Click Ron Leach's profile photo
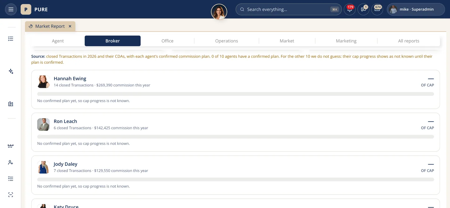Viewport: 450px width, 208px height. point(43,124)
